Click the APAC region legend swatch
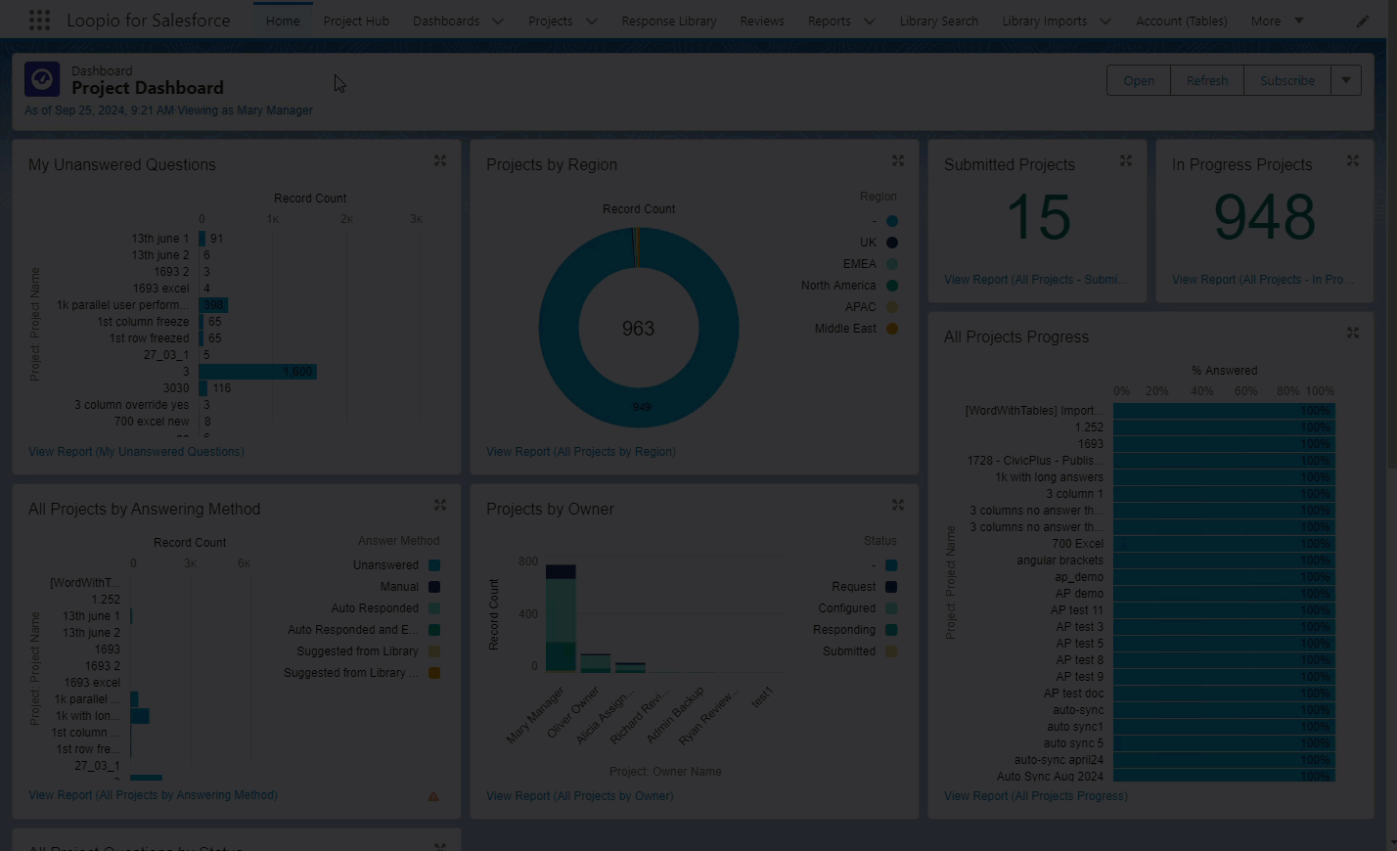This screenshot has height=851, width=1397. (892, 307)
